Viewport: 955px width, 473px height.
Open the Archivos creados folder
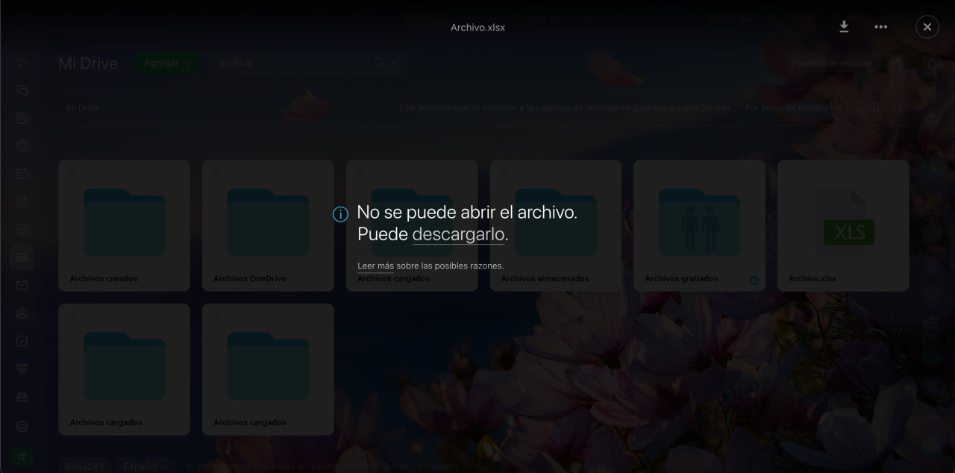[x=124, y=225]
